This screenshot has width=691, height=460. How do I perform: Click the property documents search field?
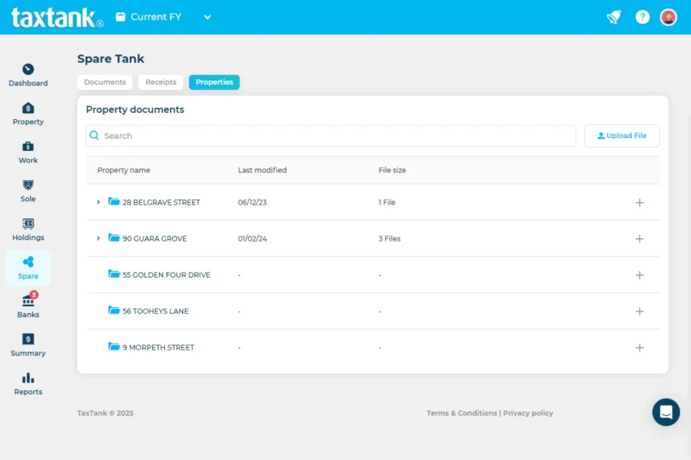point(337,136)
